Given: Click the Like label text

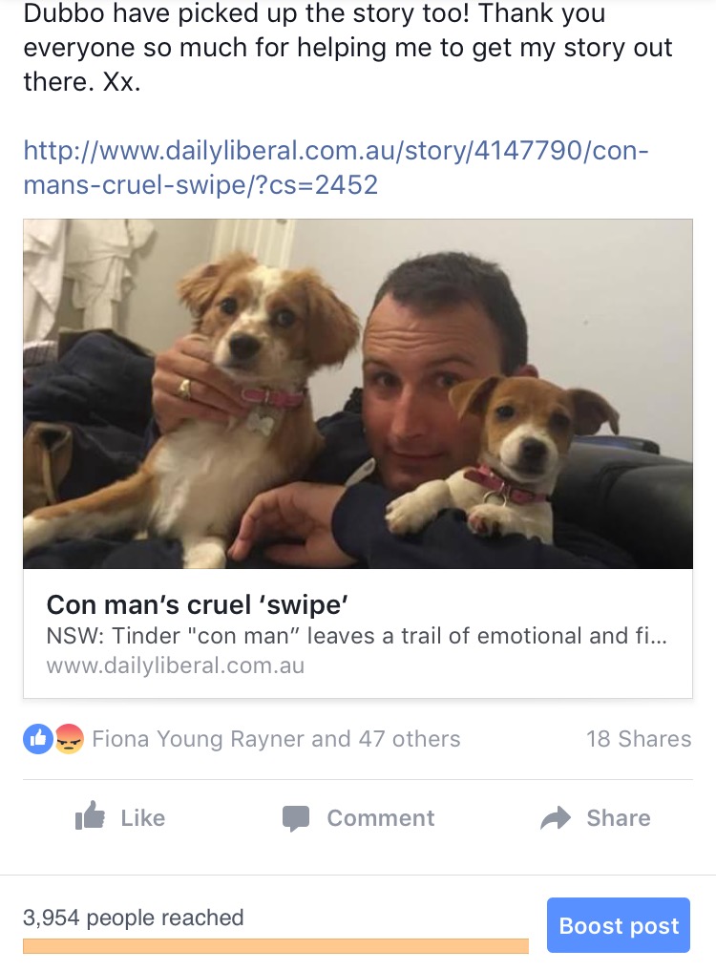Looking at the screenshot, I should 143,818.
